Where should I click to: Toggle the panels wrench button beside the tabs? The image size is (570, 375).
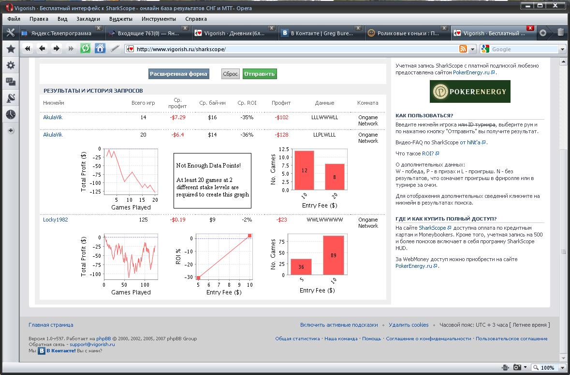click(x=10, y=33)
